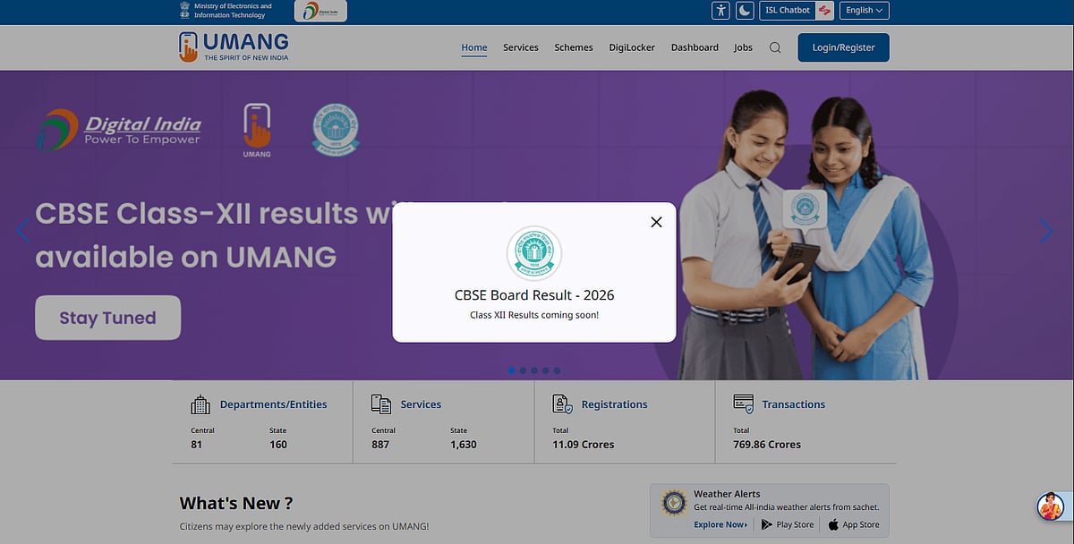Image resolution: width=1074 pixels, height=544 pixels.
Task: Click the Services documents icon
Action: tap(381, 404)
